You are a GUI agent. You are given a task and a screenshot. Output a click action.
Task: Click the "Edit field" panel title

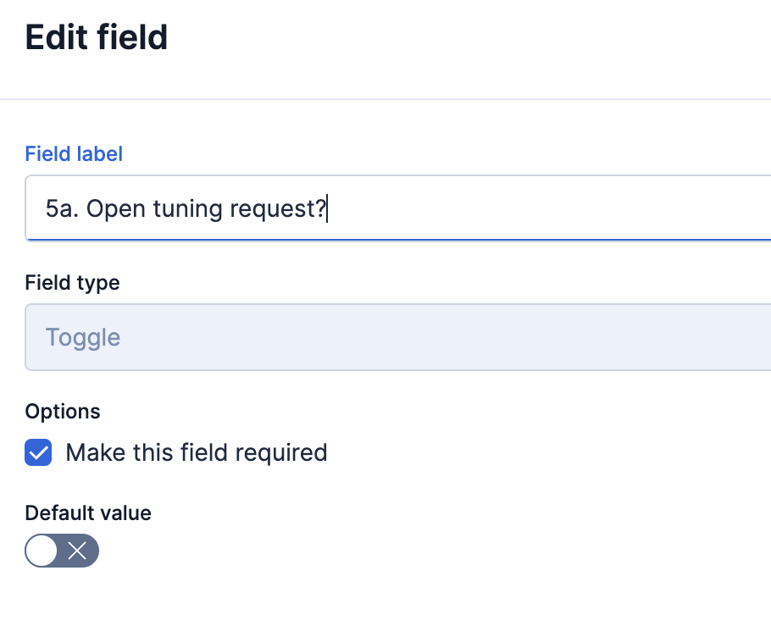pos(97,38)
